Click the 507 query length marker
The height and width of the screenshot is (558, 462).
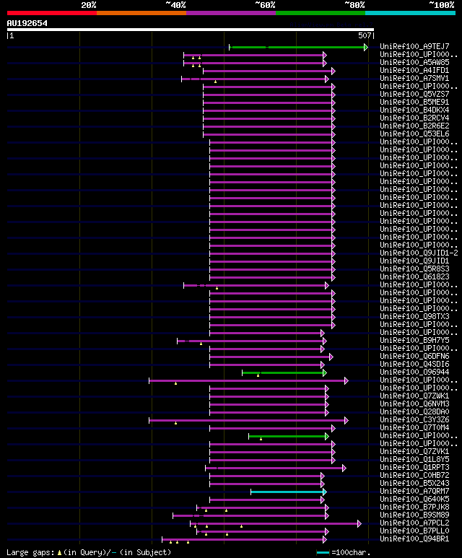pos(365,35)
